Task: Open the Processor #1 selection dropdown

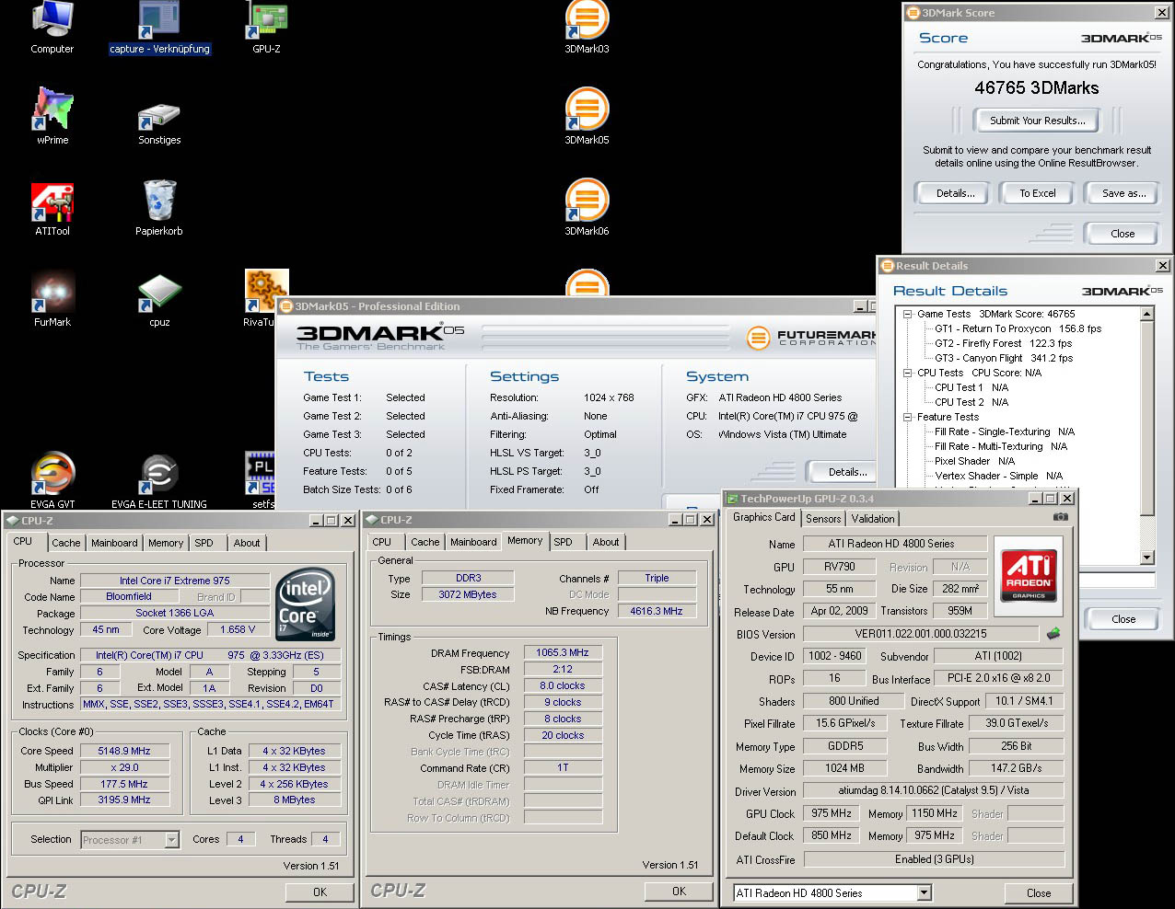Action: 171,839
